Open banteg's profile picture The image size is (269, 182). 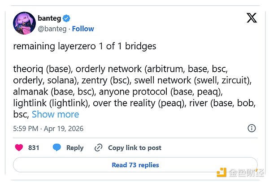point(24,23)
